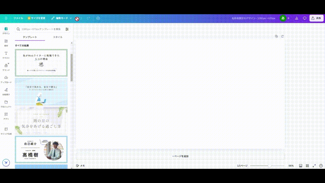Open the ファイル menu
Image resolution: width=325 pixels, height=183 pixels.
point(18,18)
